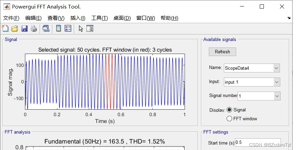Click the New Figure toolbar icon

[5, 28]
